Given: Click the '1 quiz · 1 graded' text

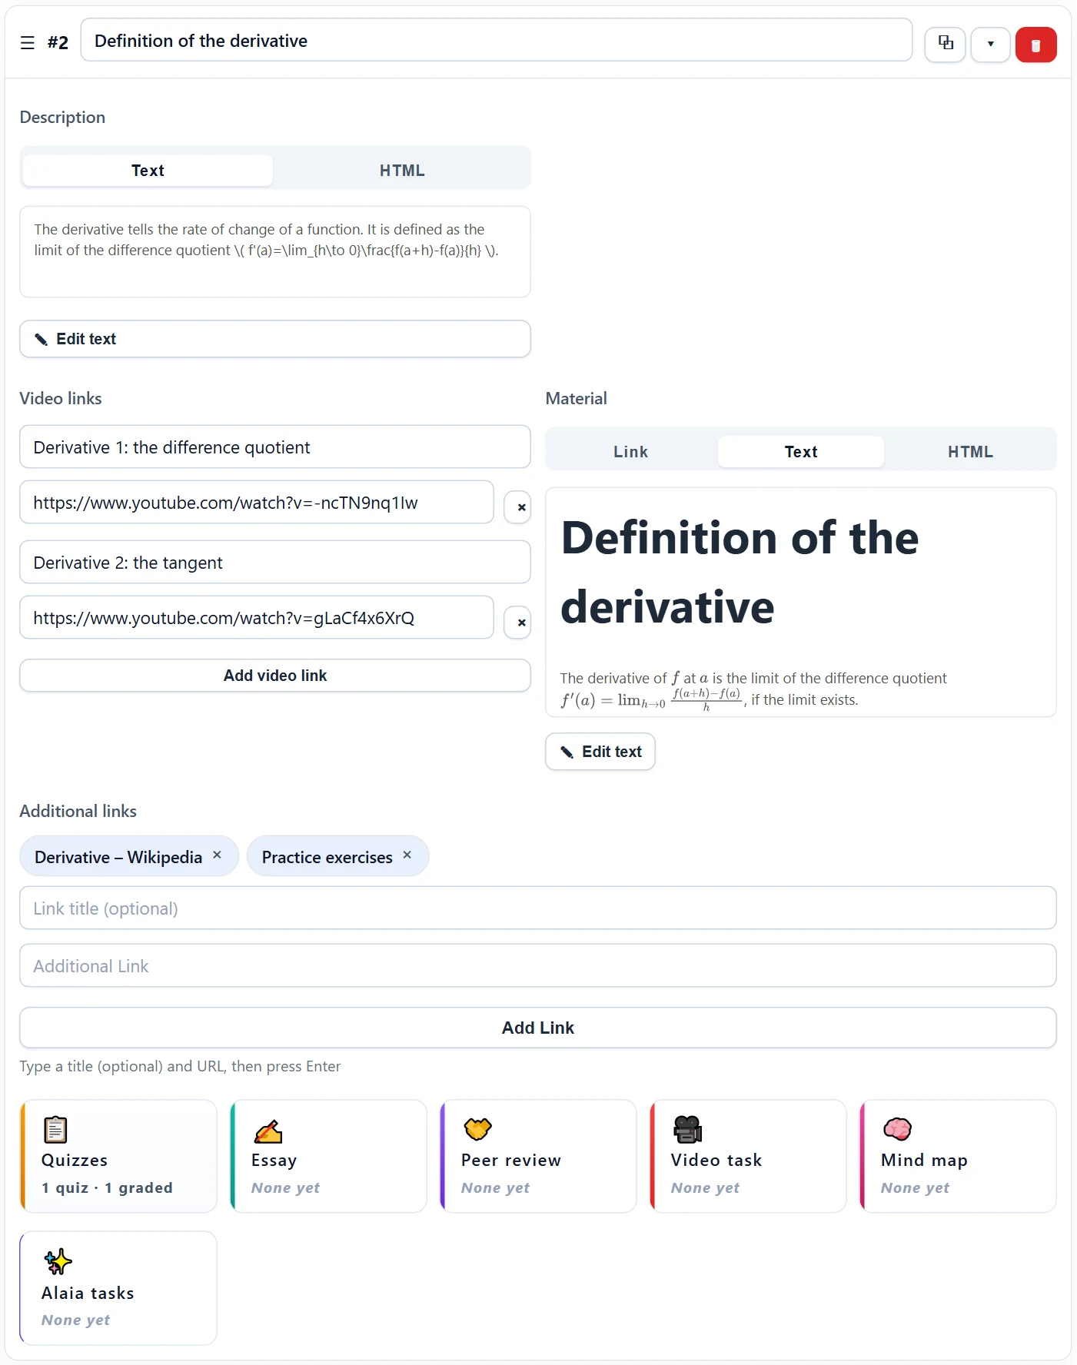Looking at the screenshot, I should (x=107, y=1187).
